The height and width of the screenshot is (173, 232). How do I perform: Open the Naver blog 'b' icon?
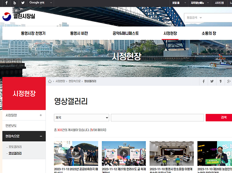click(15, 3)
